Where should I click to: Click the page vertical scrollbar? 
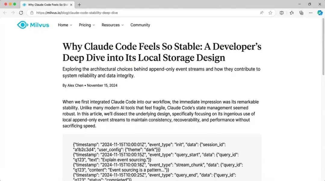point(323,47)
